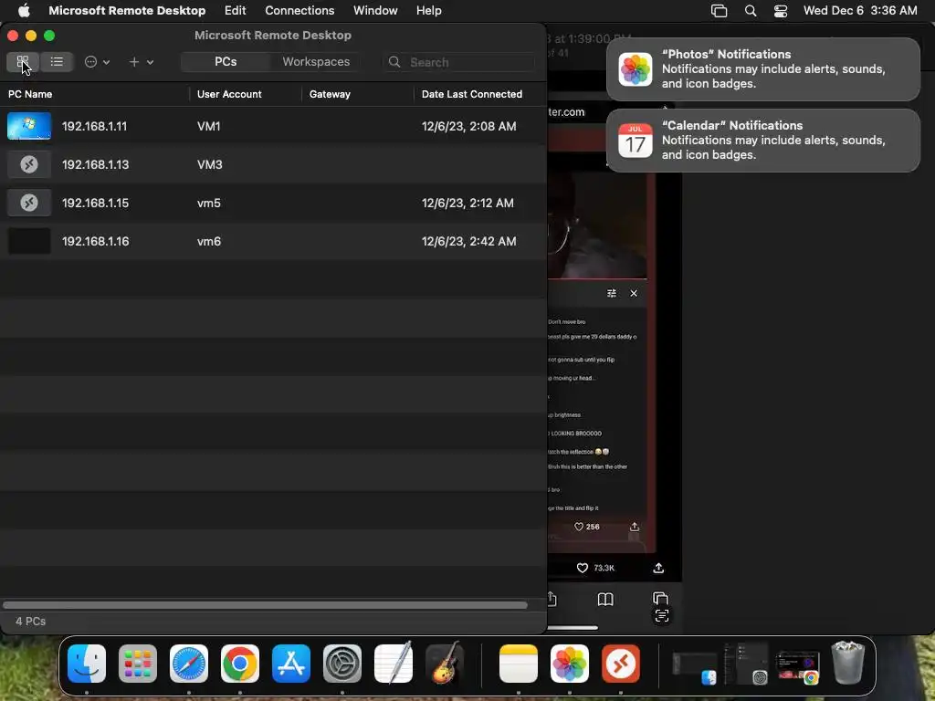Click the 192.168.1.16 dark thumbnail
Viewport: 935px width, 701px height.
tap(29, 241)
